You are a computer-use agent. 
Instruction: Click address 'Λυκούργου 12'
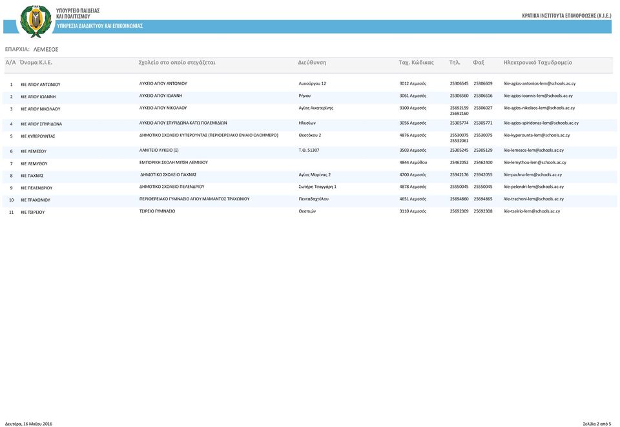tap(313, 84)
